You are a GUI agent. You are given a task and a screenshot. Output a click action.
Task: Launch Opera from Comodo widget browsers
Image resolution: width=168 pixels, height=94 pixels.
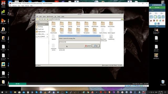(x=163, y=21)
